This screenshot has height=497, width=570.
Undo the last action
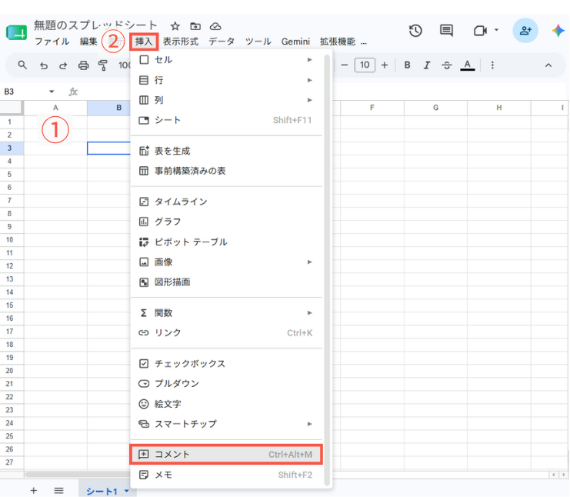click(x=44, y=65)
